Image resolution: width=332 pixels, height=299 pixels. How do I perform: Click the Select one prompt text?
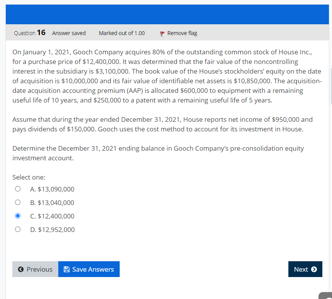coord(29,177)
